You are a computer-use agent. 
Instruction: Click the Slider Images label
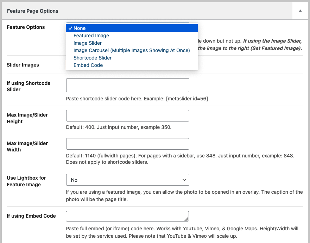tap(23, 65)
